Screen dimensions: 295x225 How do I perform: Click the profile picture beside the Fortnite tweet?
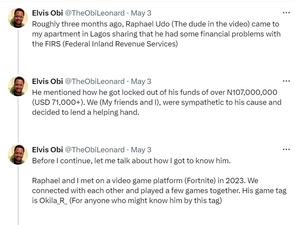click(18, 154)
